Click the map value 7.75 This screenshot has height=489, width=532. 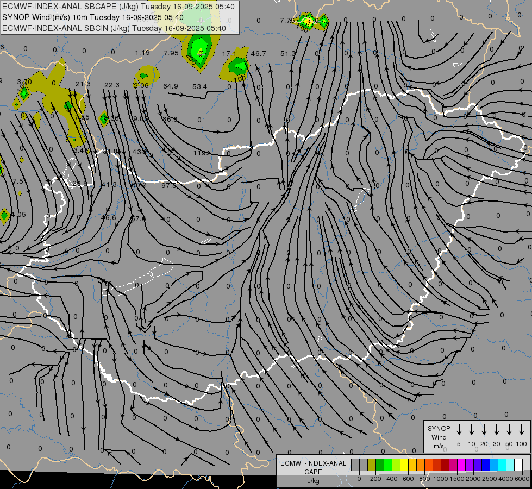pos(287,21)
